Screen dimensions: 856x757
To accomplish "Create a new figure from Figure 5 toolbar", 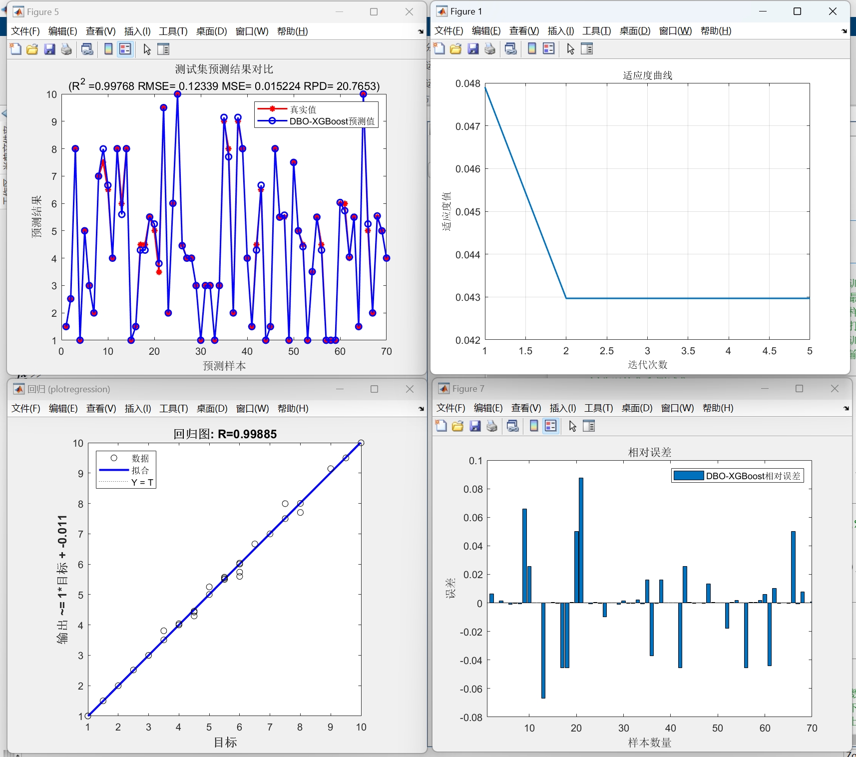I will (x=14, y=48).
